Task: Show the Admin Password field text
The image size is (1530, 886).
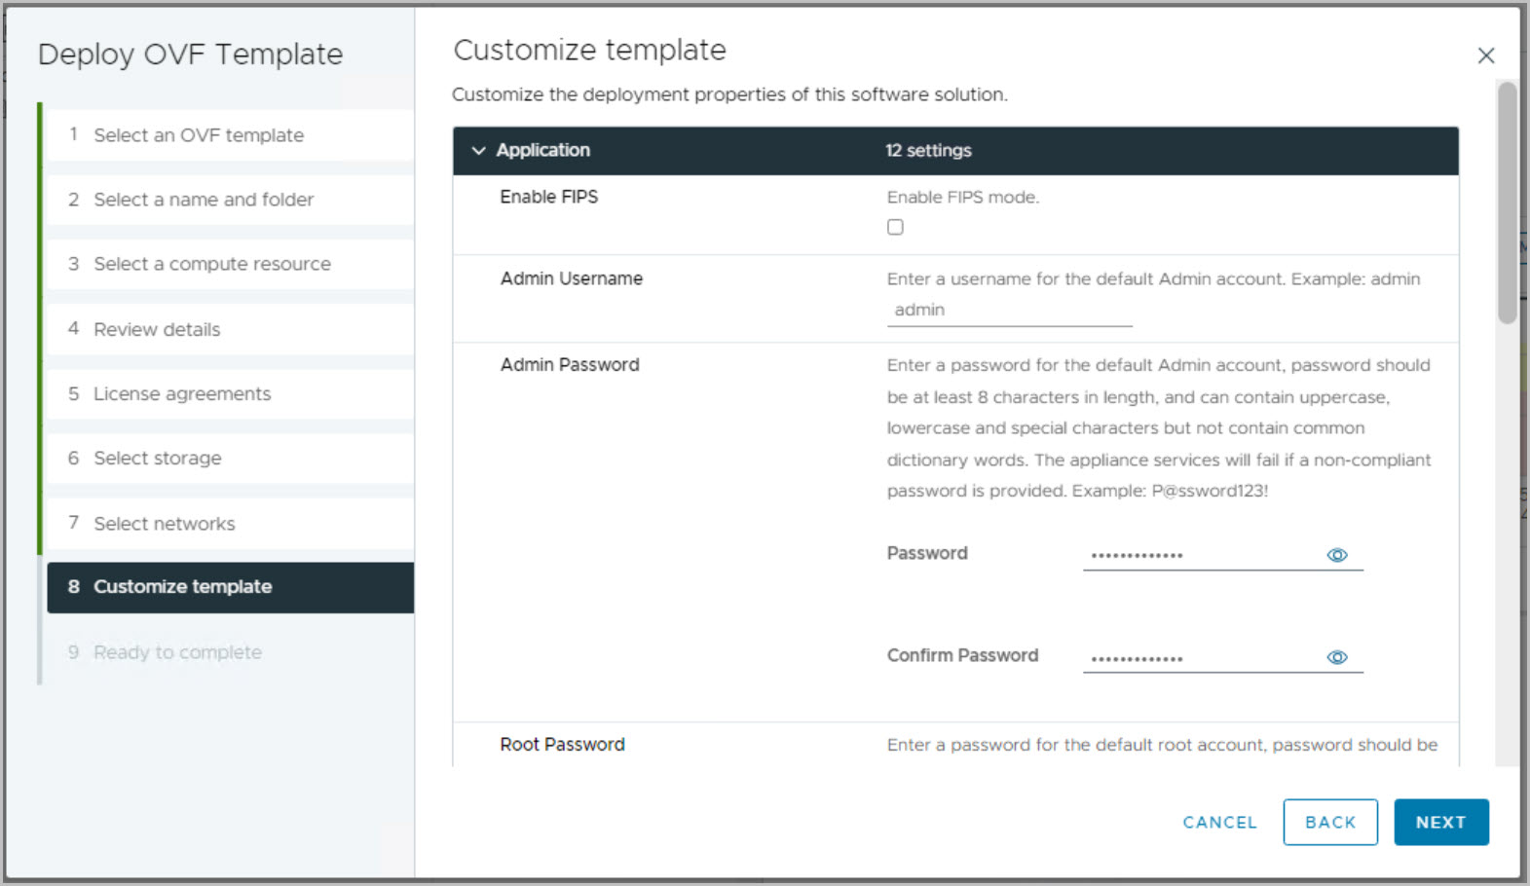Action: click(x=1337, y=555)
